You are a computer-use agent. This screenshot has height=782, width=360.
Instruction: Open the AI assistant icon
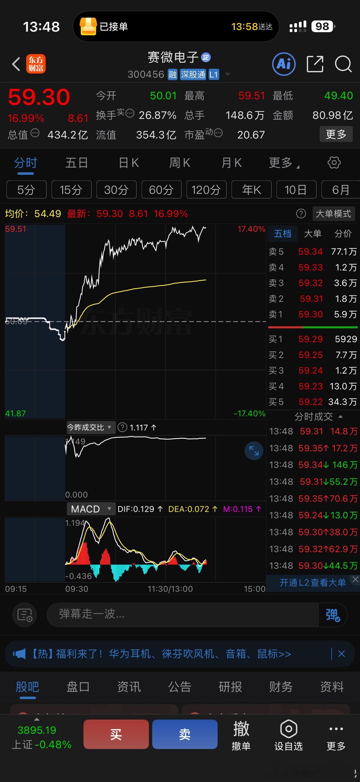point(284,64)
